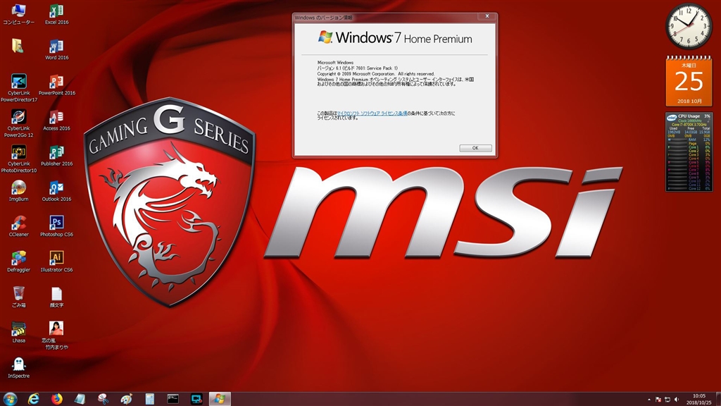Open Access 2016 desktop shortcut

click(x=56, y=121)
